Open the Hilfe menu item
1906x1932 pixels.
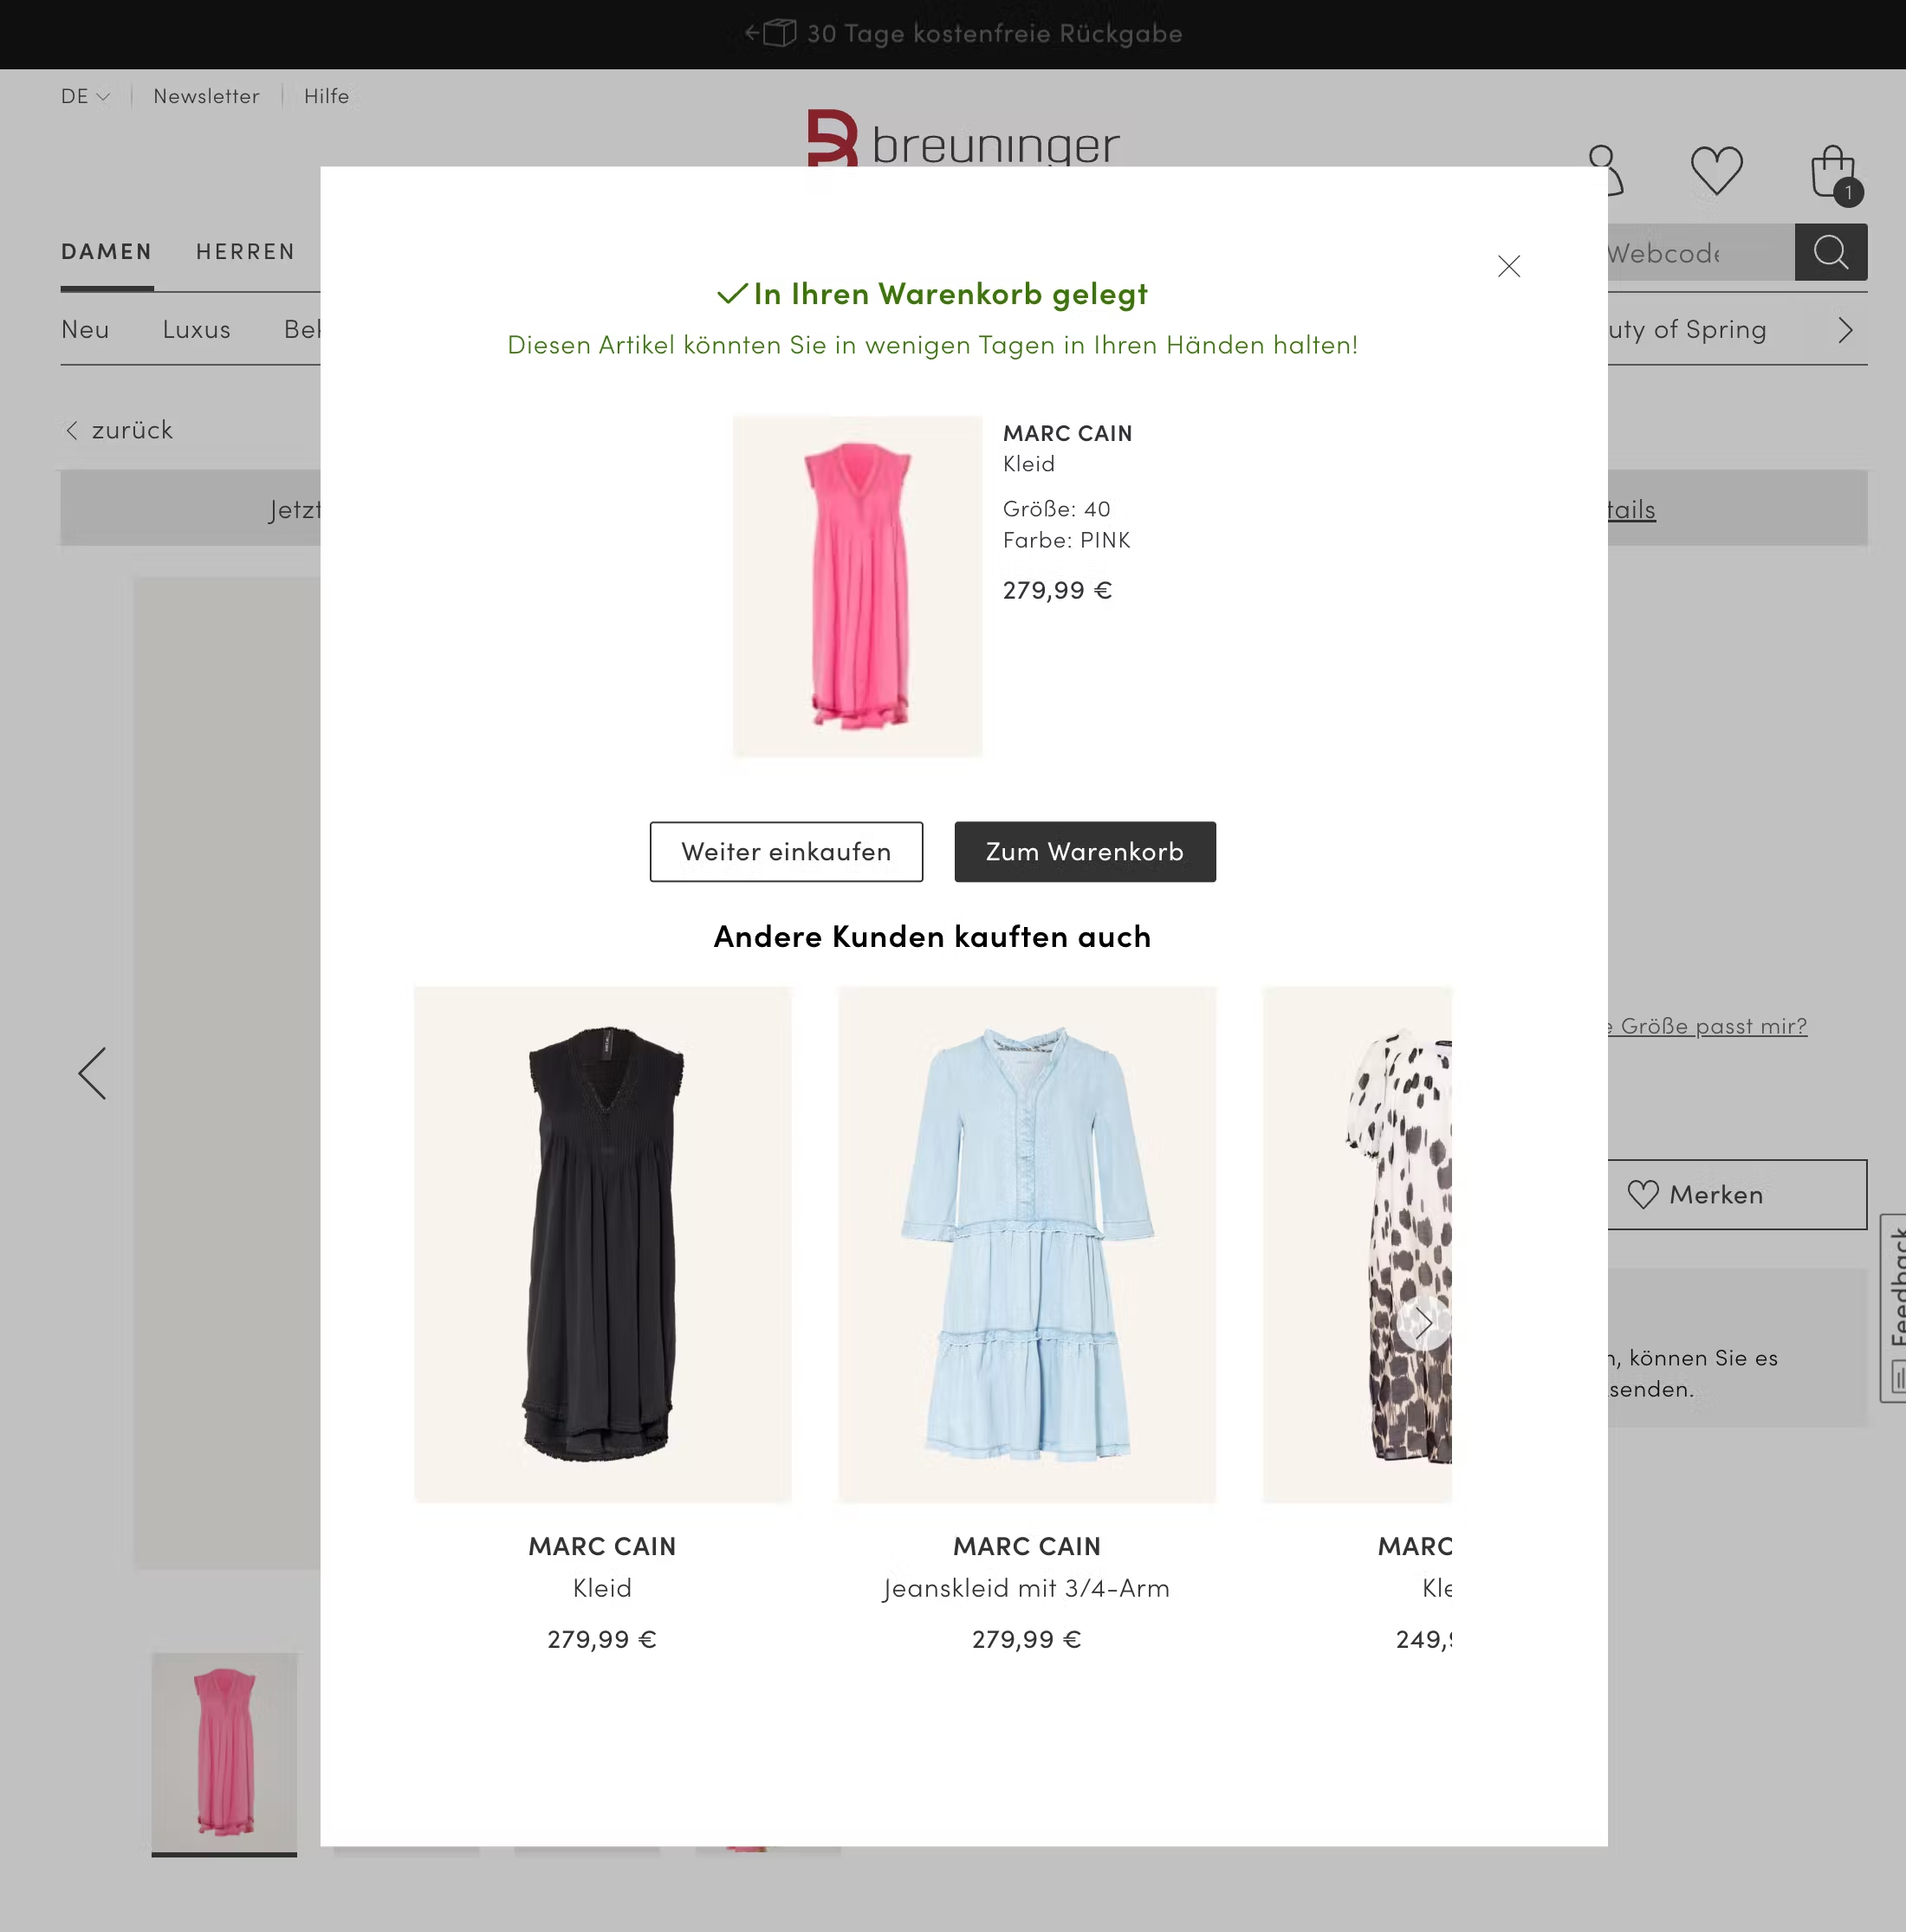point(326,95)
